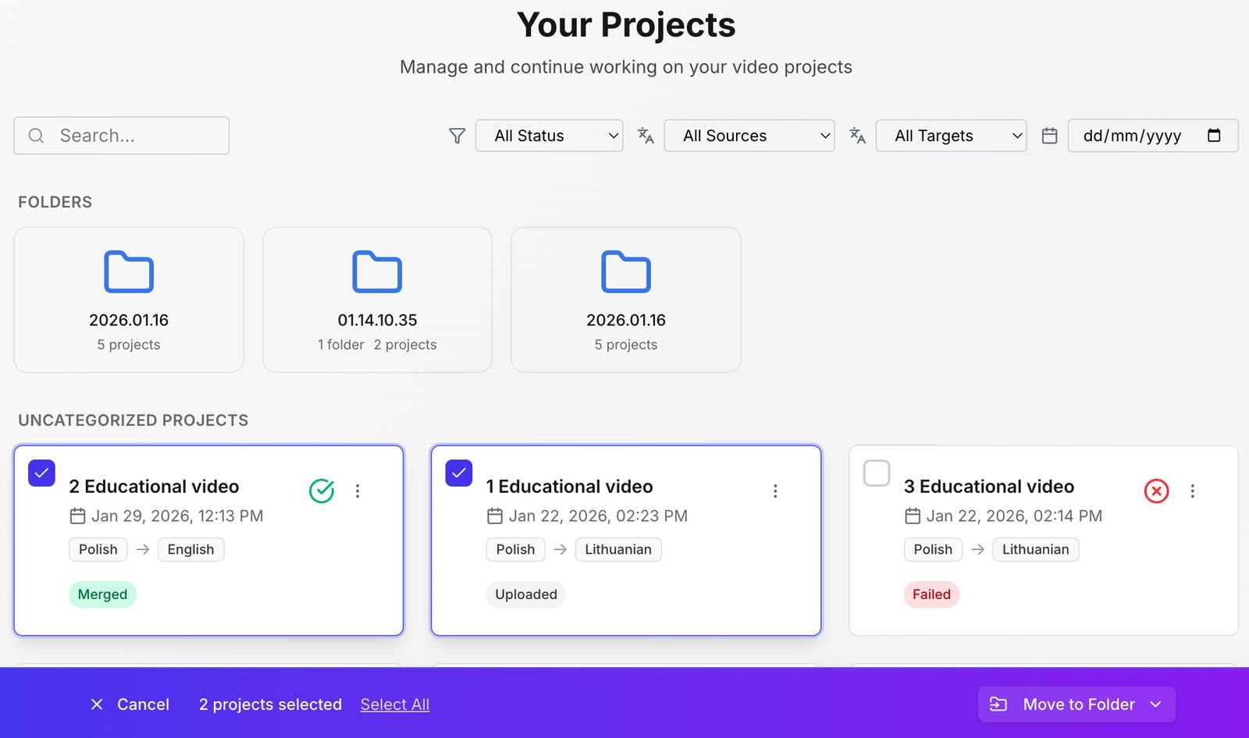The image size is (1249, 738).
Task: Expand the Move to Folder menu
Action: 1076,704
